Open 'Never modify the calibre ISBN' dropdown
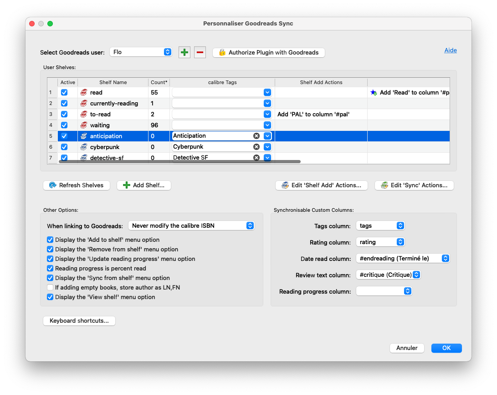The width and height of the screenshot is (497, 395). tap(191, 225)
